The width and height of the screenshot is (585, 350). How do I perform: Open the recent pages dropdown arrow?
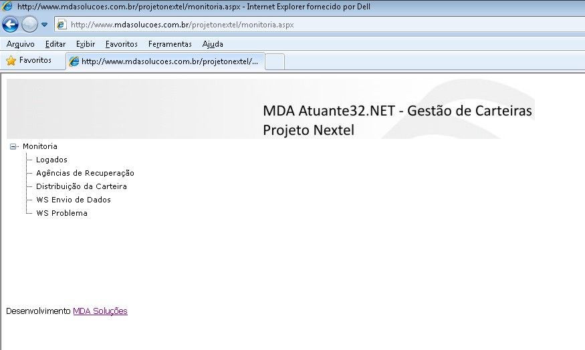(44, 25)
